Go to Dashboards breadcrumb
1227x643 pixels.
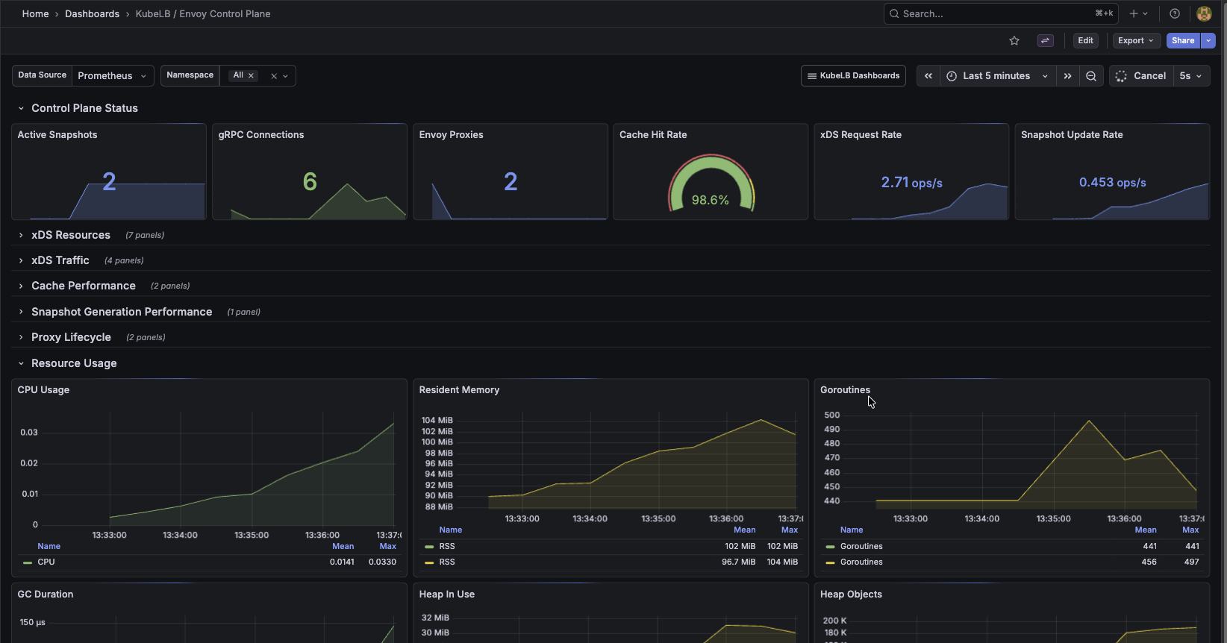point(92,14)
